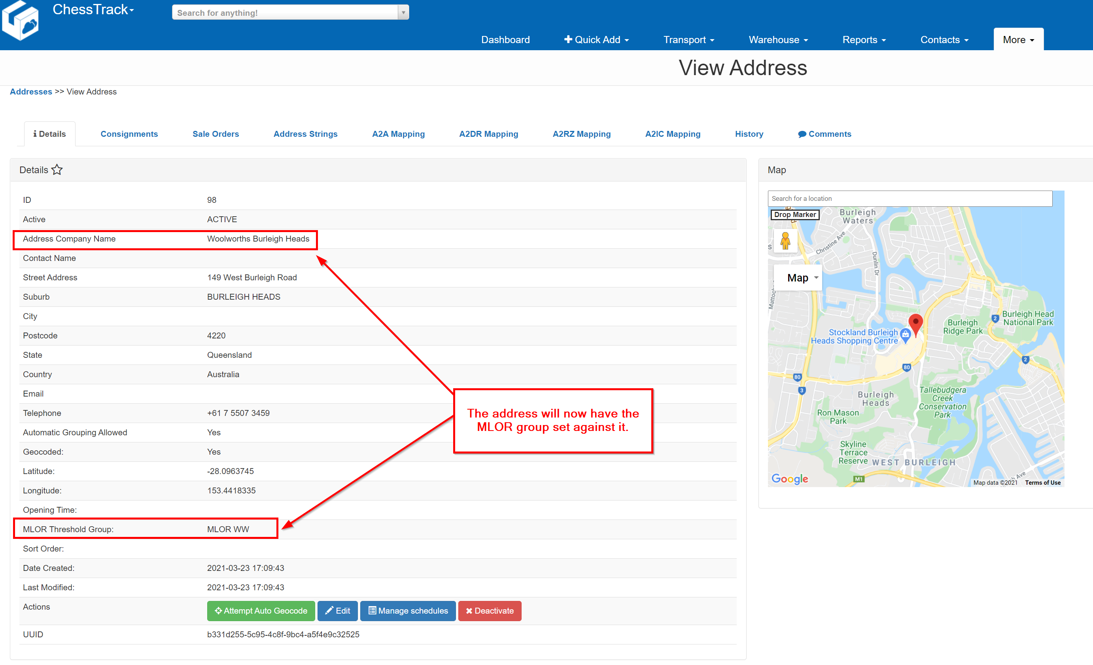Open the A2A Mapping tab

(x=398, y=134)
